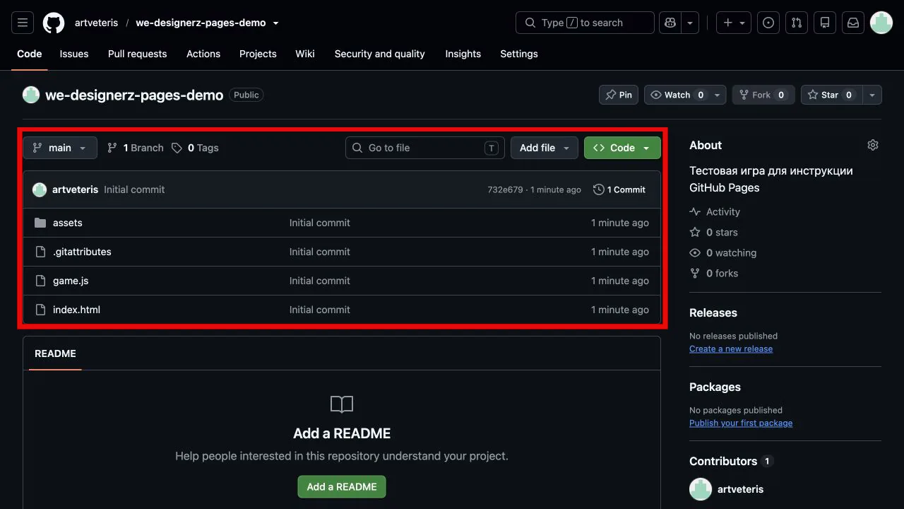Open the game.js file
Image resolution: width=904 pixels, height=509 pixels.
coord(71,281)
